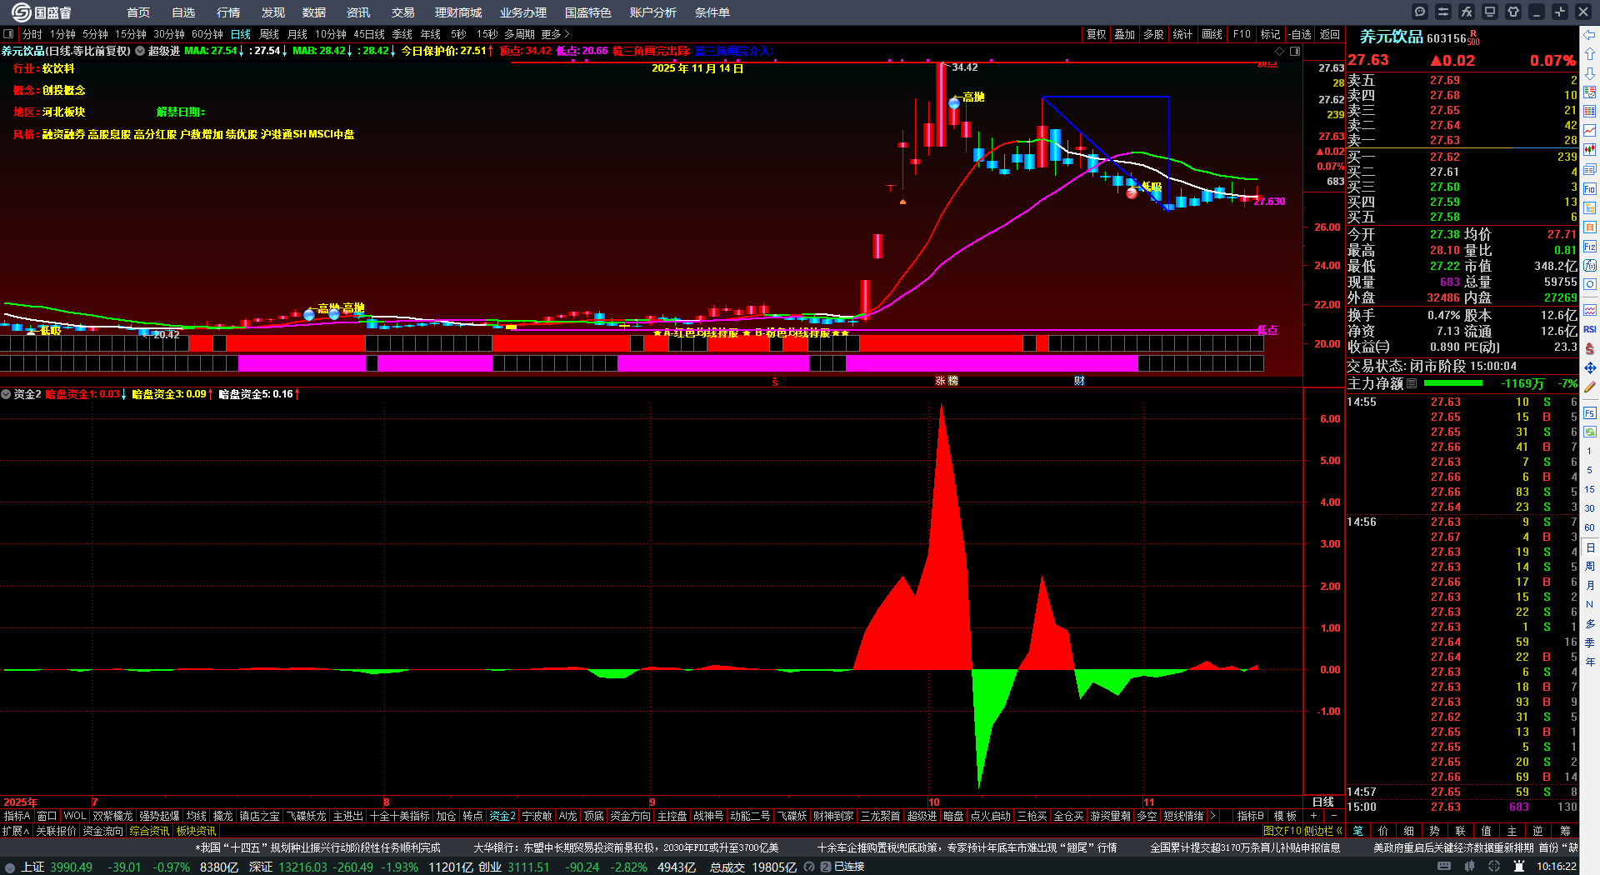Open the 指标B indicator group dropdown
This screenshot has height=875, width=1600.
click(x=1251, y=816)
